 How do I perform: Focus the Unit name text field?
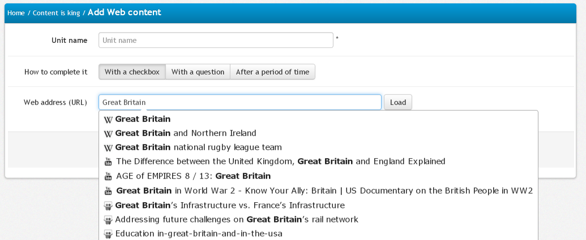coord(216,40)
